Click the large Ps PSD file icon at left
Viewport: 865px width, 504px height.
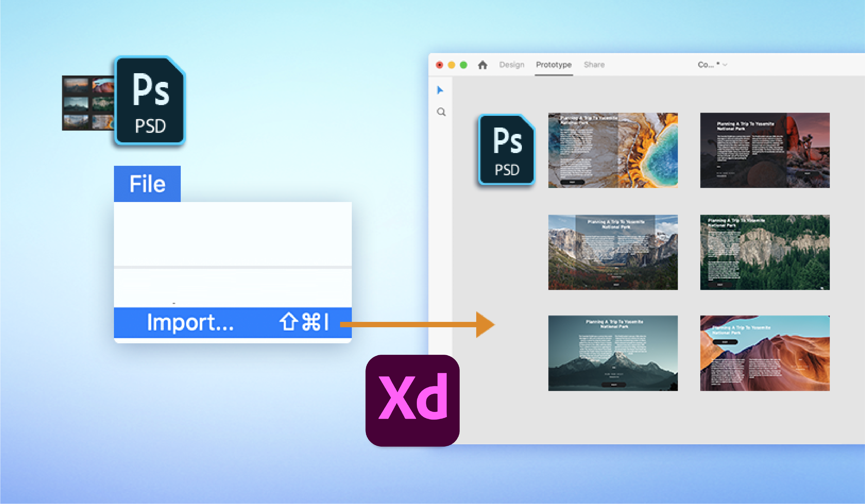pyautogui.click(x=150, y=100)
